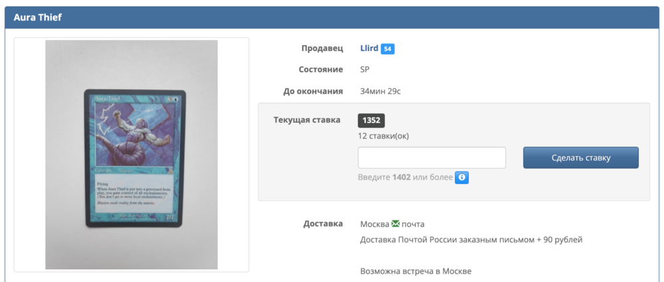Open the Aura Thief card photo
This screenshot has width=664, height=282.
(x=131, y=155)
